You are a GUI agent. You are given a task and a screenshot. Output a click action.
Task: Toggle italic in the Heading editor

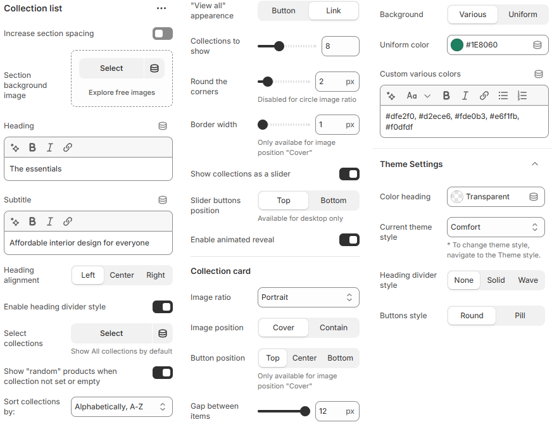[50, 147]
